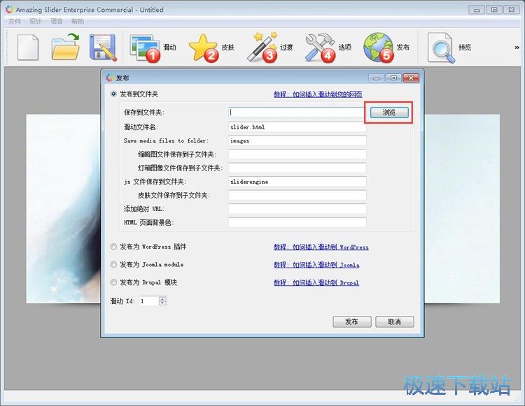Click the slider.html filename field

pyautogui.click(x=297, y=127)
